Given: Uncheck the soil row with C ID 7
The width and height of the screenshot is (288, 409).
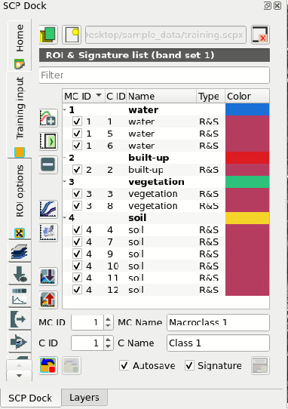Looking at the screenshot, I should click(77, 241).
